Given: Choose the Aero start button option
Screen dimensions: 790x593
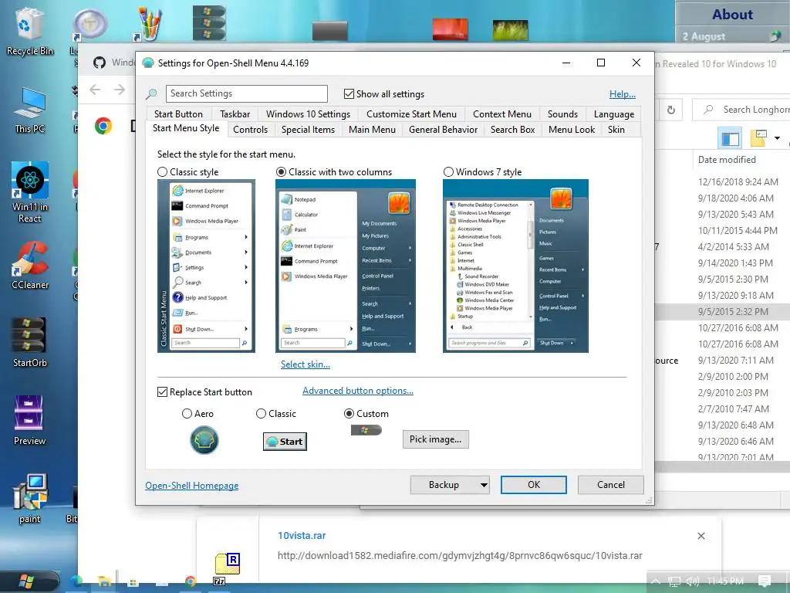Looking at the screenshot, I should (x=187, y=414).
